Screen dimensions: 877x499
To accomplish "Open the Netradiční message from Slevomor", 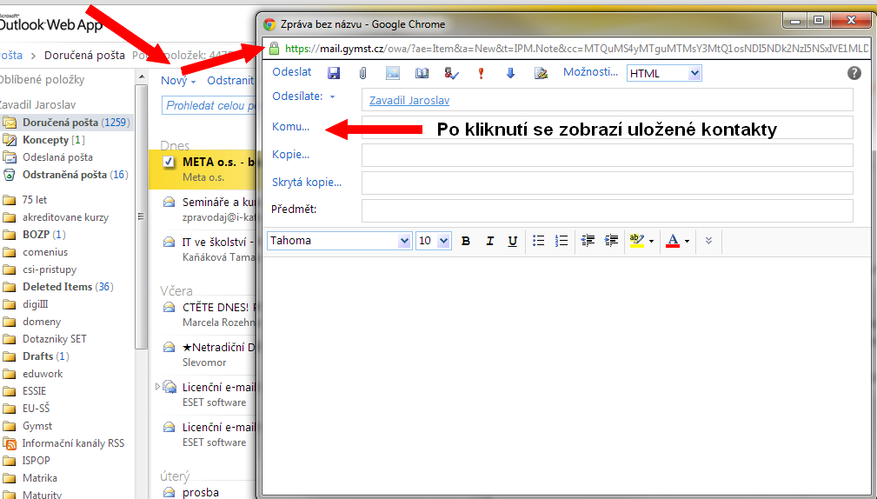I will point(203,354).
